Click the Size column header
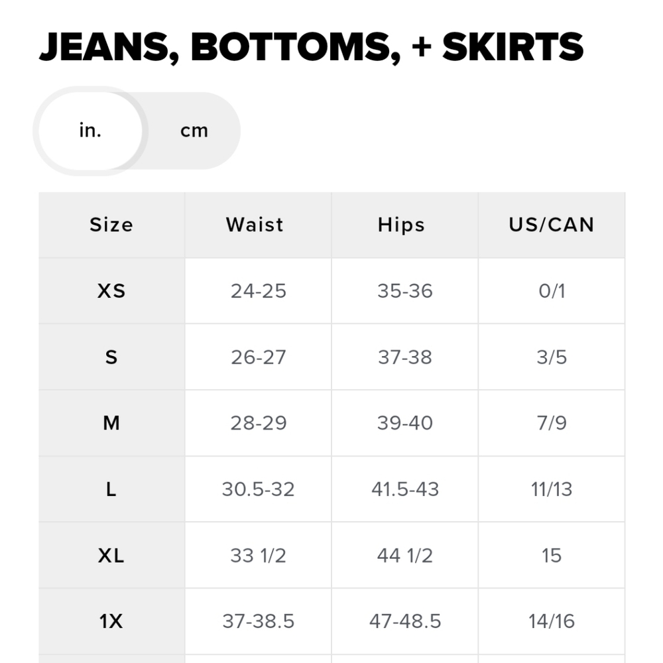Screen dimensions: 663x663 click(x=111, y=225)
